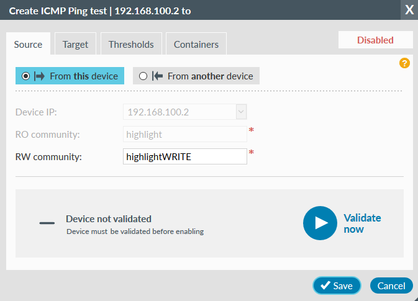This screenshot has width=418, height=301.
Task: Select the 'From this device' radio button
Action: [x=25, y=76]
